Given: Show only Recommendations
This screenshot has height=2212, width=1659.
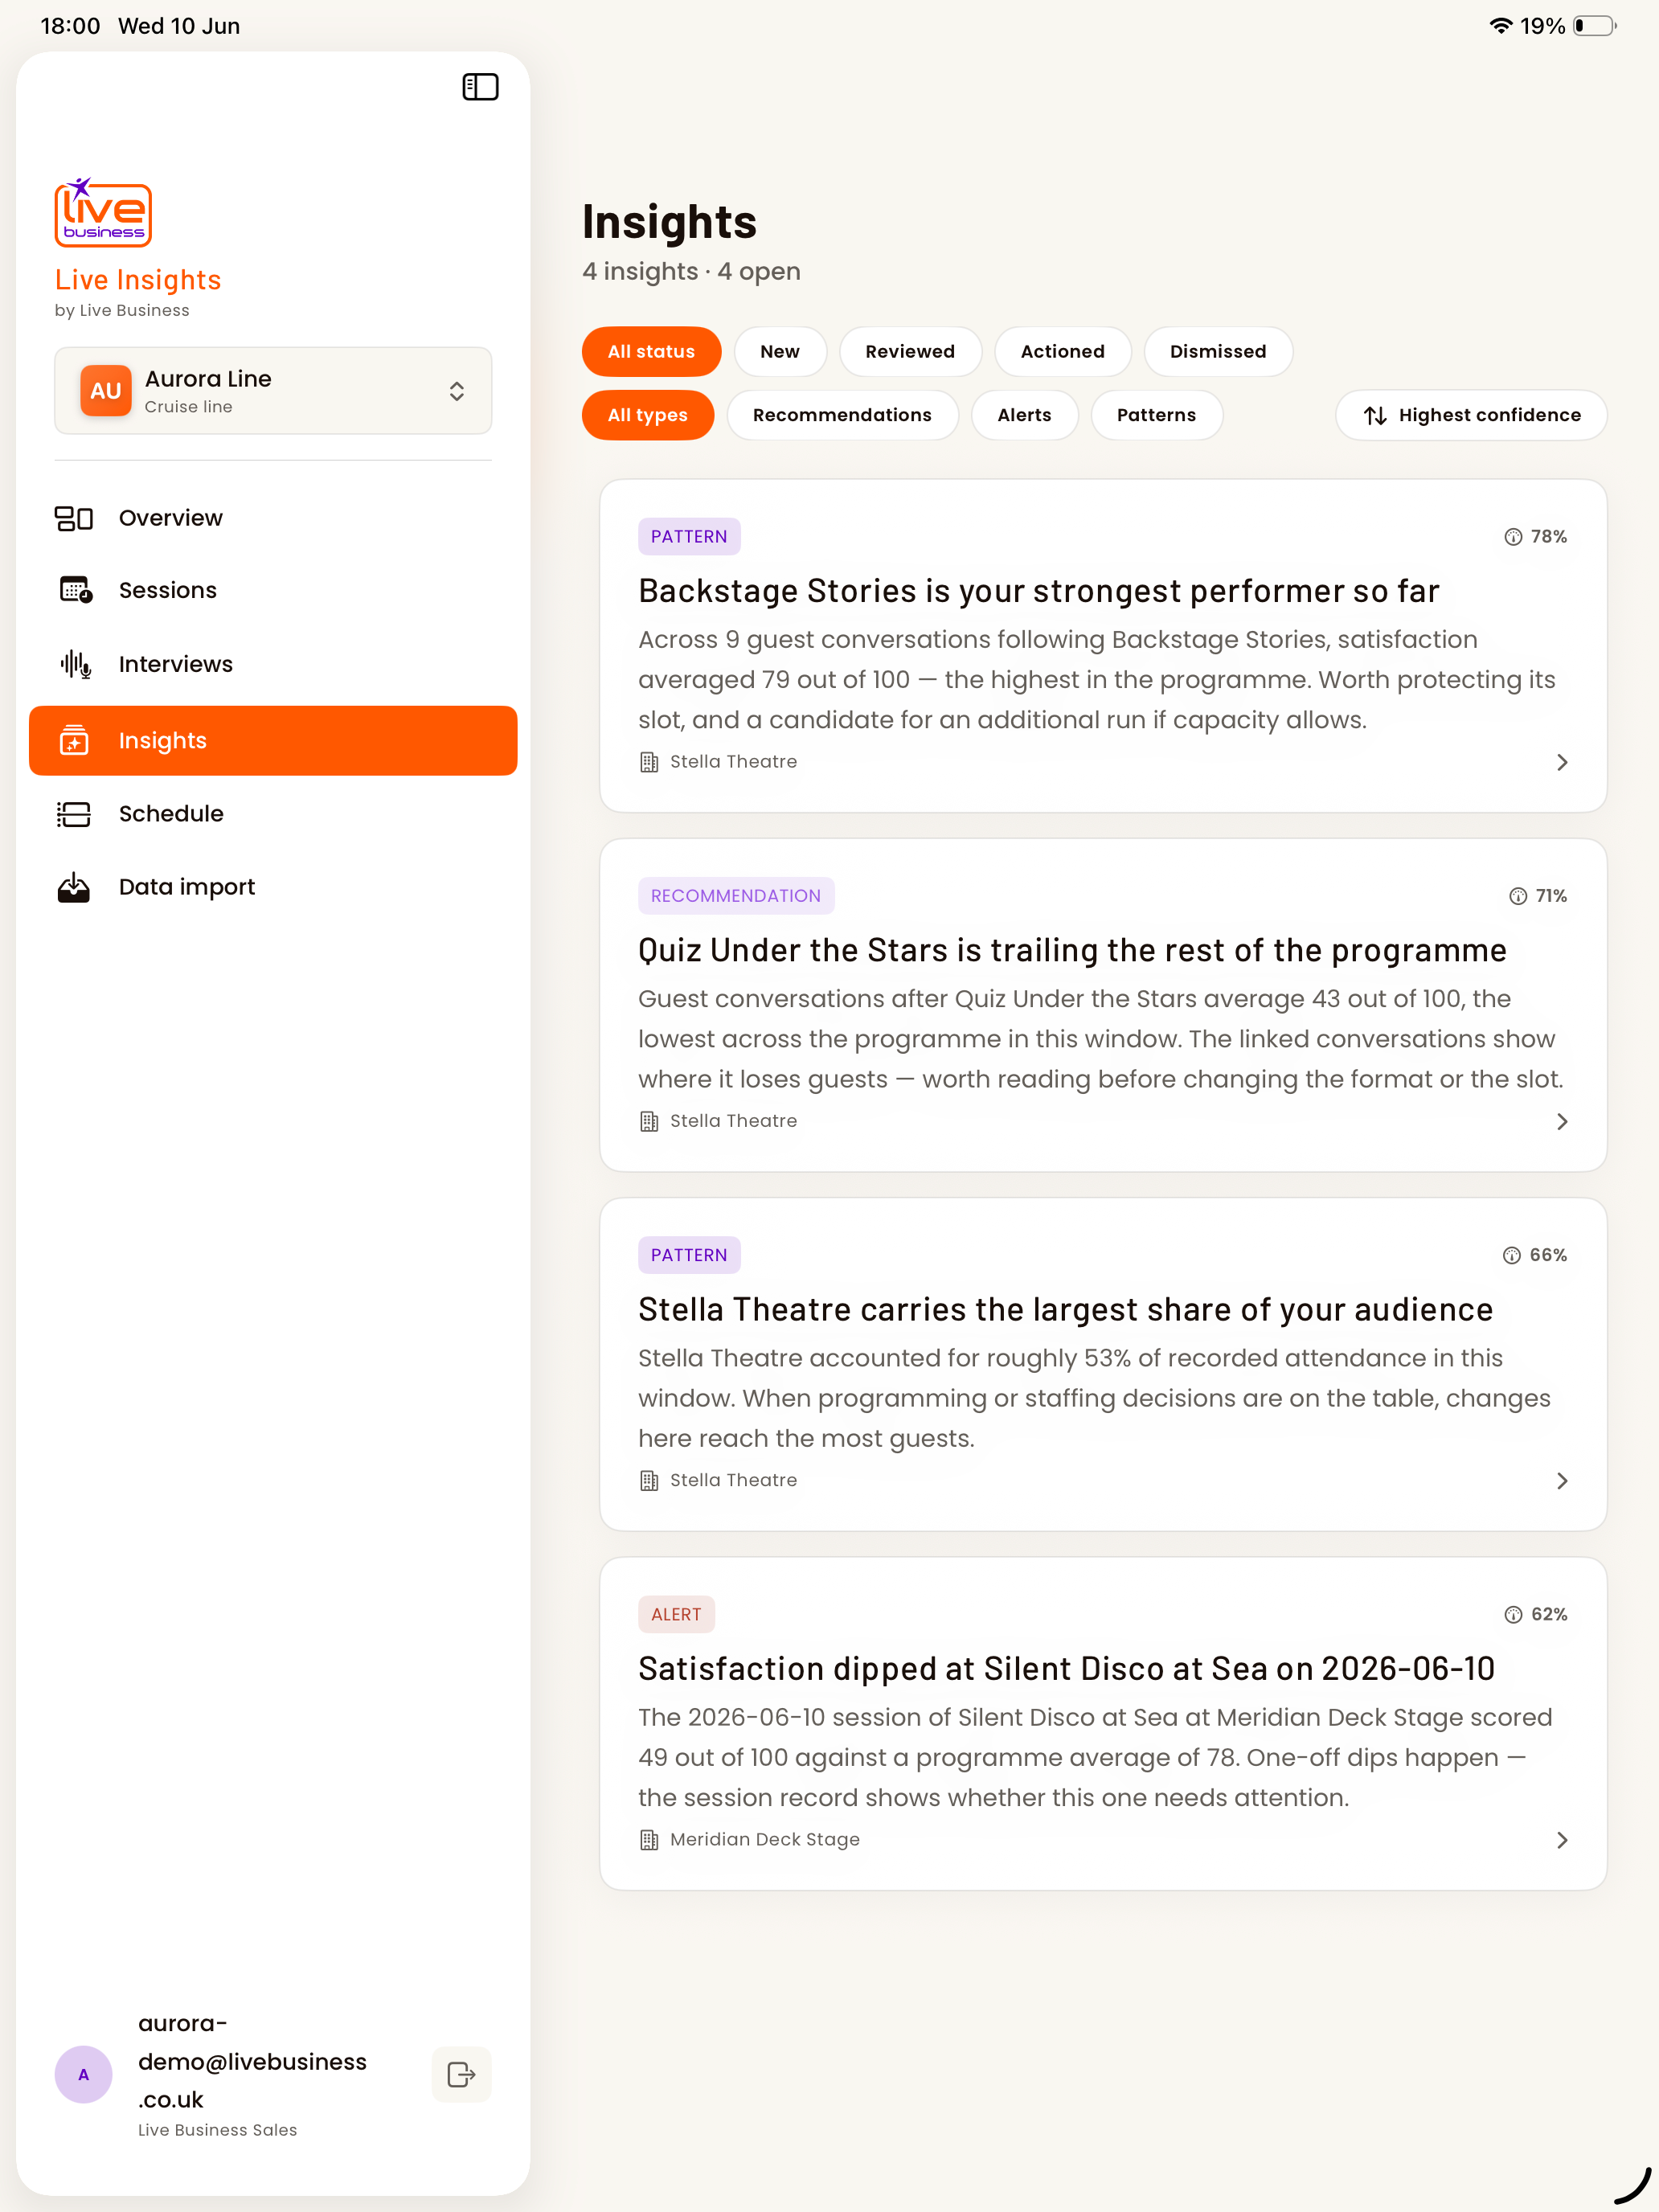Looking at the screenshot, I should pyautogui.click(x=842, y=415).
